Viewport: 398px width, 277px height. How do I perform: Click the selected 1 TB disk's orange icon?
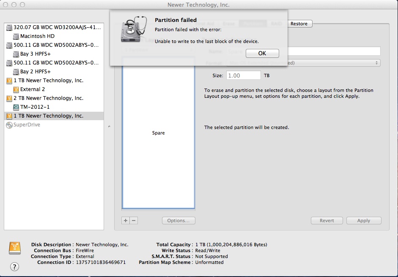pyautogui.click(x=9, y=116)
